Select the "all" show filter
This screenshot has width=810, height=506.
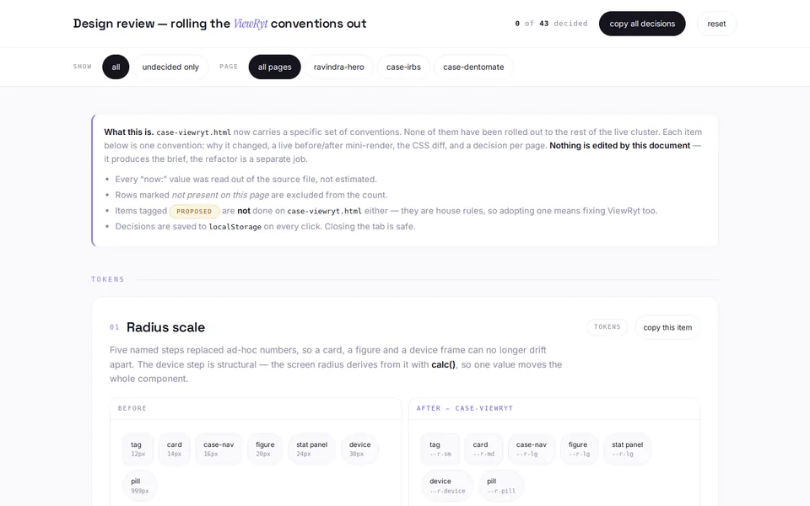click(x=116, y=67)
